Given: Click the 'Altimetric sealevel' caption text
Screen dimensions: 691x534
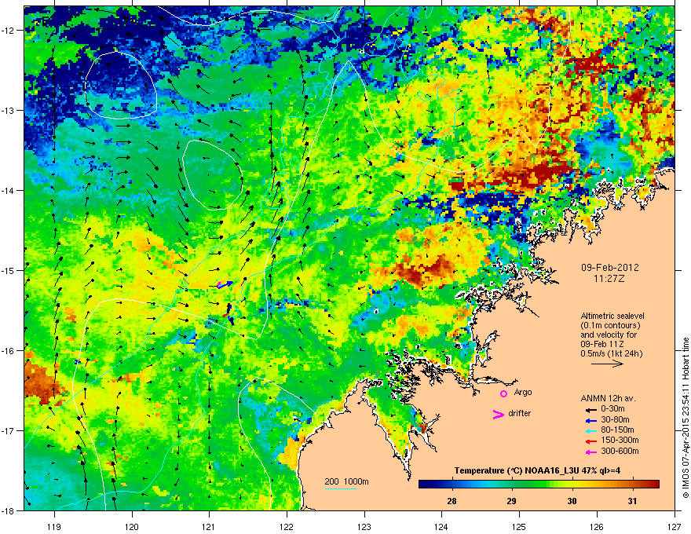Looking at the screenshot, I should tap(612, 316).
